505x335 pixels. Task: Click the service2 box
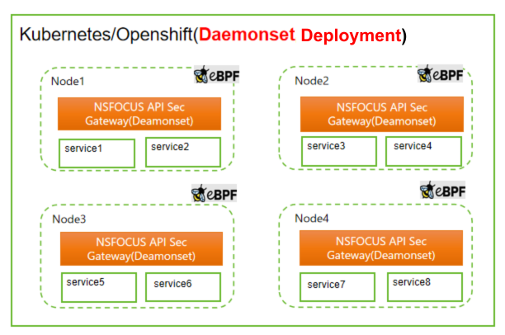pos(183,151)
